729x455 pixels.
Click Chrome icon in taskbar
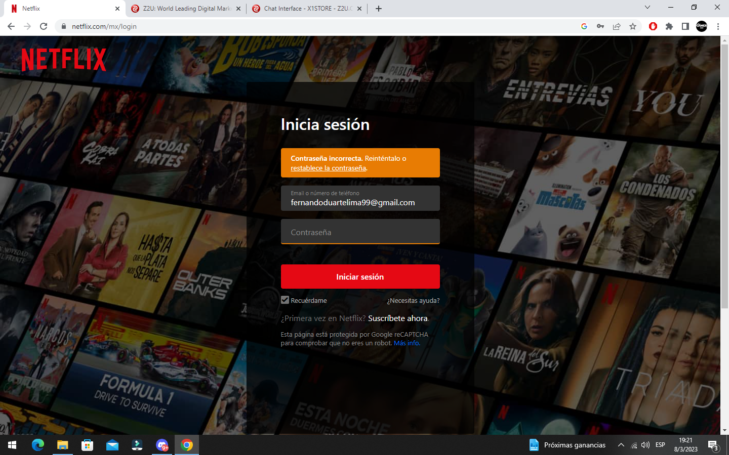pyautogui.click(x=187, y=445)
